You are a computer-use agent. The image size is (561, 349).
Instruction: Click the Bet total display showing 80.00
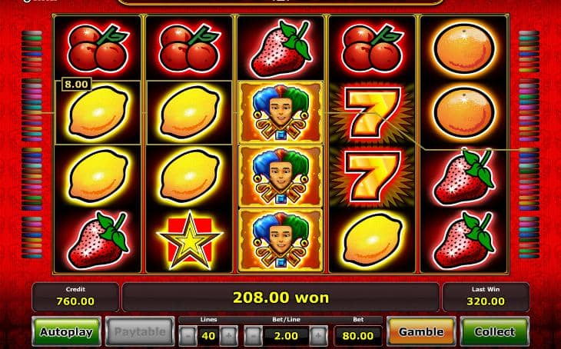click(358, 336)
